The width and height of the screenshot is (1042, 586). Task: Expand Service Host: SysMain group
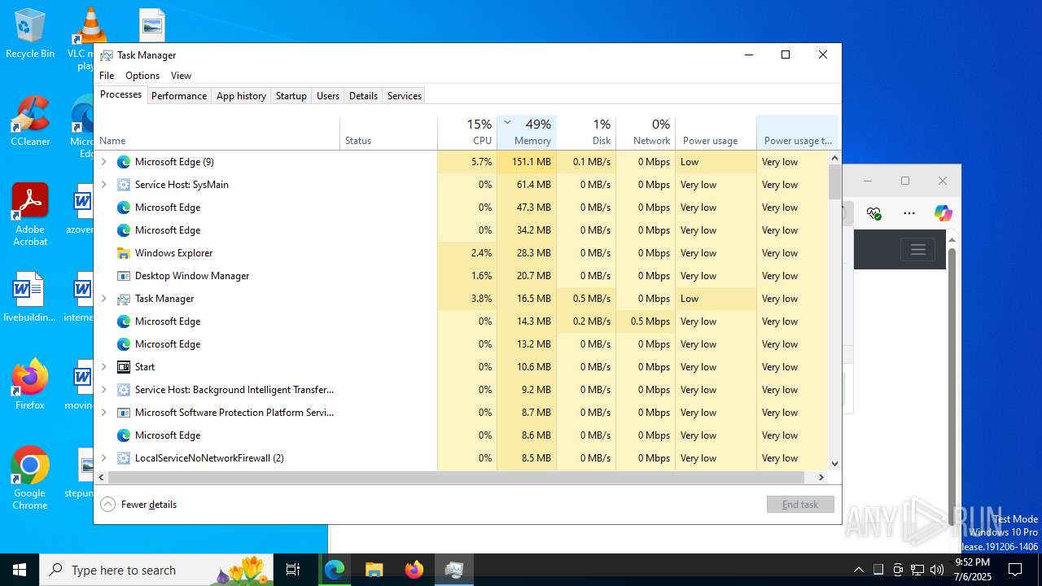[104, 185]
